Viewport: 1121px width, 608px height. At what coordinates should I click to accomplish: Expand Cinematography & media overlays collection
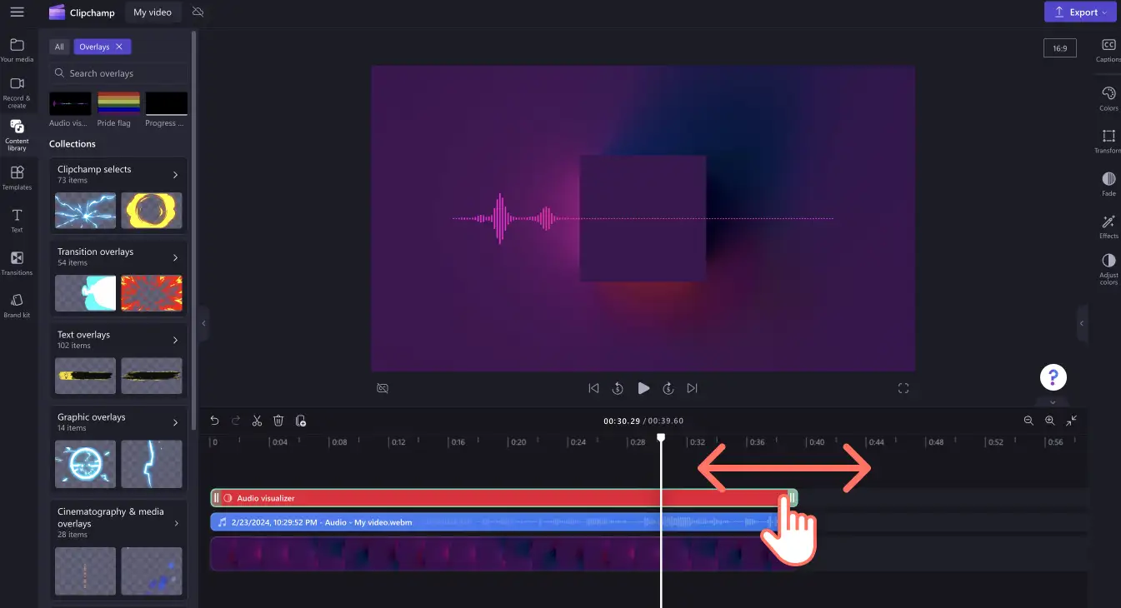click(175, 523)
